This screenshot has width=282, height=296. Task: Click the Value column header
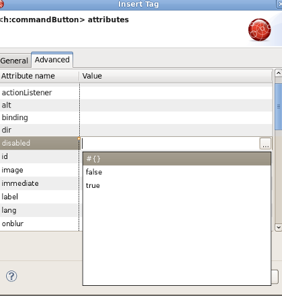(x=176, y=76)
